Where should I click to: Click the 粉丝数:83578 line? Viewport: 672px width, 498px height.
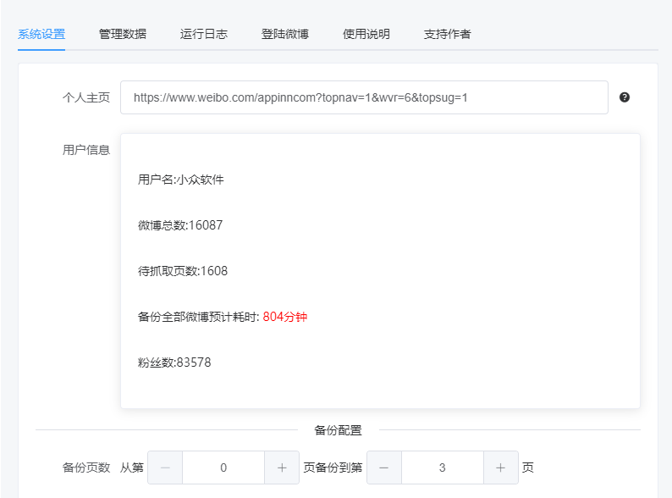coord(174,362)
